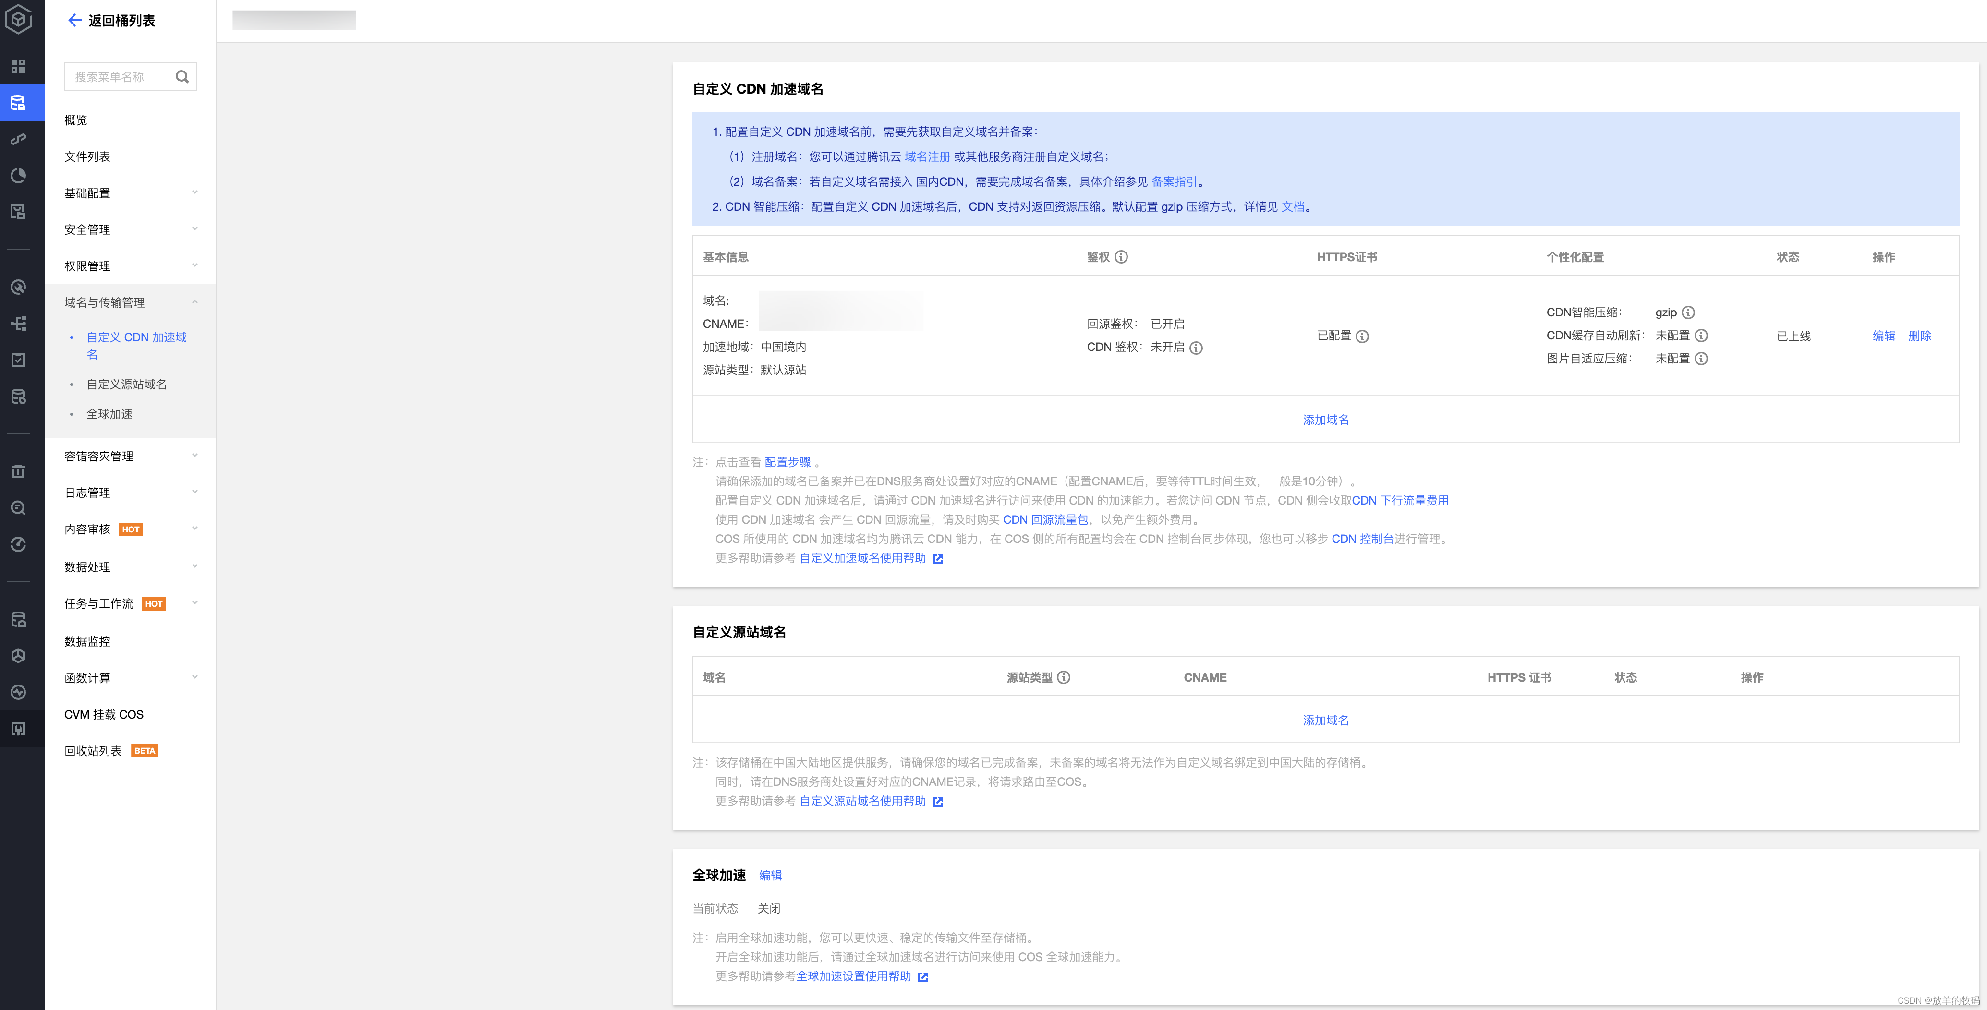The height and width of the screenshot is (1010, 1987).
Task: Click 编辑 next to 全球加速 heading
Action: click(x=770, y=875)
